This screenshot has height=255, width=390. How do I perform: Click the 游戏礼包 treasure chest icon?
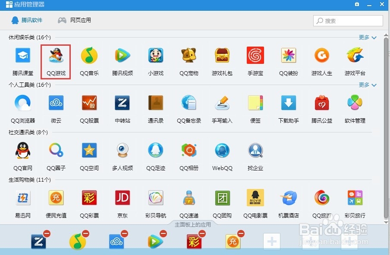222,56
